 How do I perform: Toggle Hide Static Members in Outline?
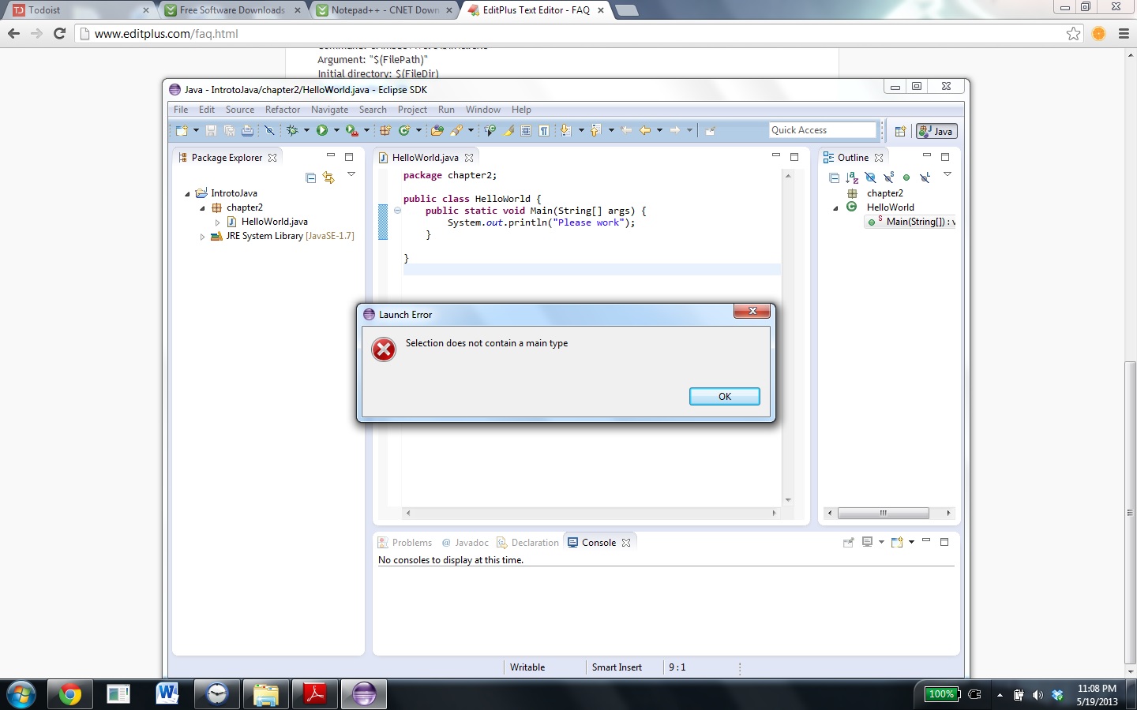pos(888,177)
